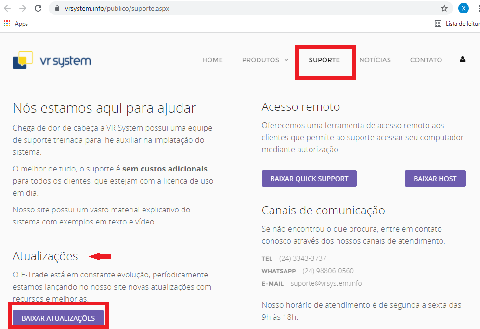
Task: Click the 'Apps' bookmark label
Action: (x=22, y=24)
